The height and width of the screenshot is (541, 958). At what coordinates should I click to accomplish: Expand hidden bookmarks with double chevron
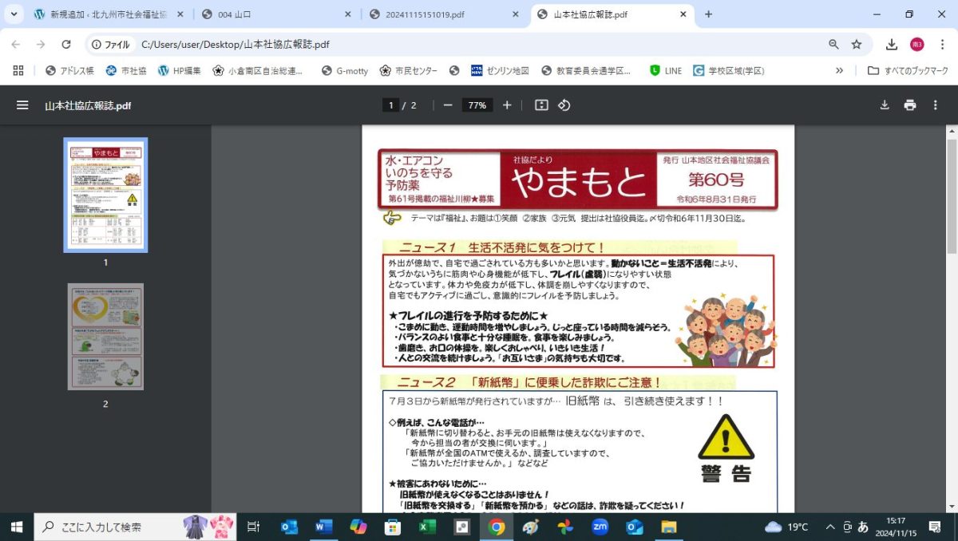coord(839,70)
